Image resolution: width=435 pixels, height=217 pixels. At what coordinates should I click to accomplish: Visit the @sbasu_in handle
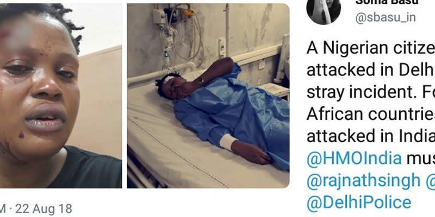pyautogui.click(x=386, y=18)
